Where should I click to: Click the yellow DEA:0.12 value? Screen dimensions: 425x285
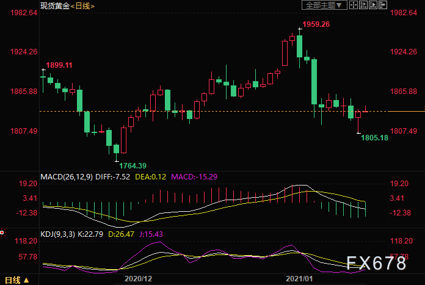pyautogui.click(x=150, y=177)
